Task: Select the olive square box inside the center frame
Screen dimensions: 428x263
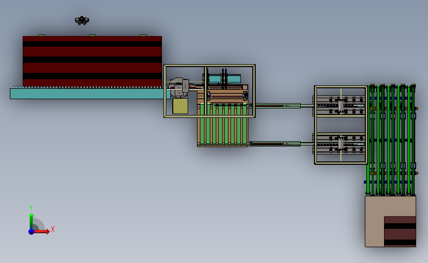Action: coord(180,106)
